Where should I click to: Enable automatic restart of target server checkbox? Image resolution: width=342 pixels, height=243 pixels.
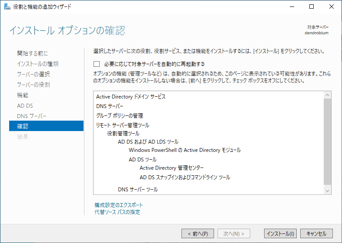[97, 64]
